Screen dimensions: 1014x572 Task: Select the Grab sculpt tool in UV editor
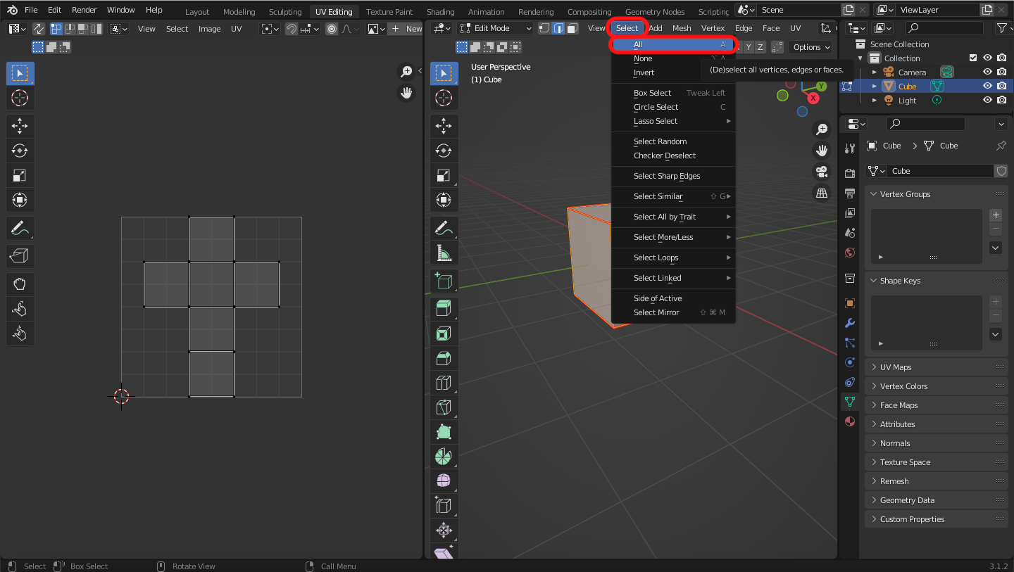pos(20,284)
